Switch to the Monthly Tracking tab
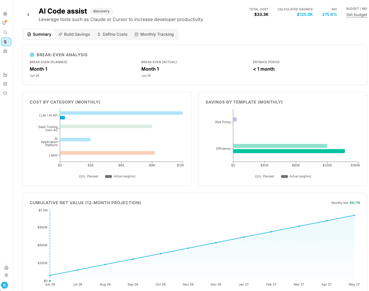 (154, 34)
